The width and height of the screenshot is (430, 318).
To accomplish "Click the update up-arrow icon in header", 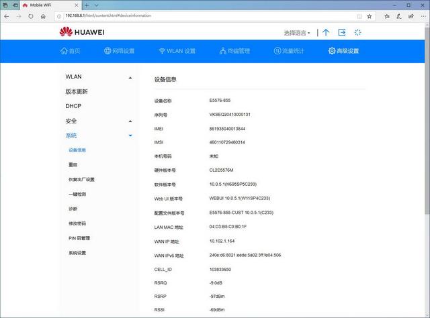I will pos(326,33).
